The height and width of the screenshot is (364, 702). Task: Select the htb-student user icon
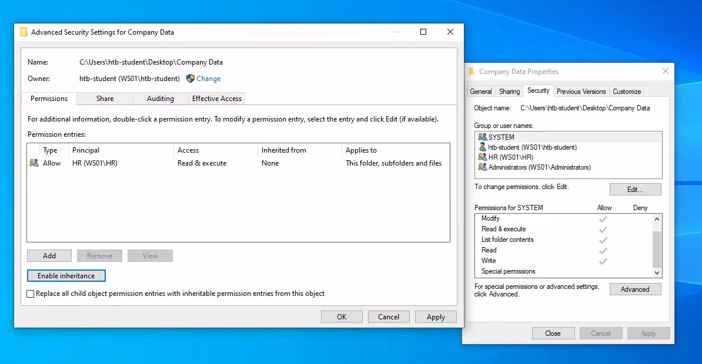(482, 147)
